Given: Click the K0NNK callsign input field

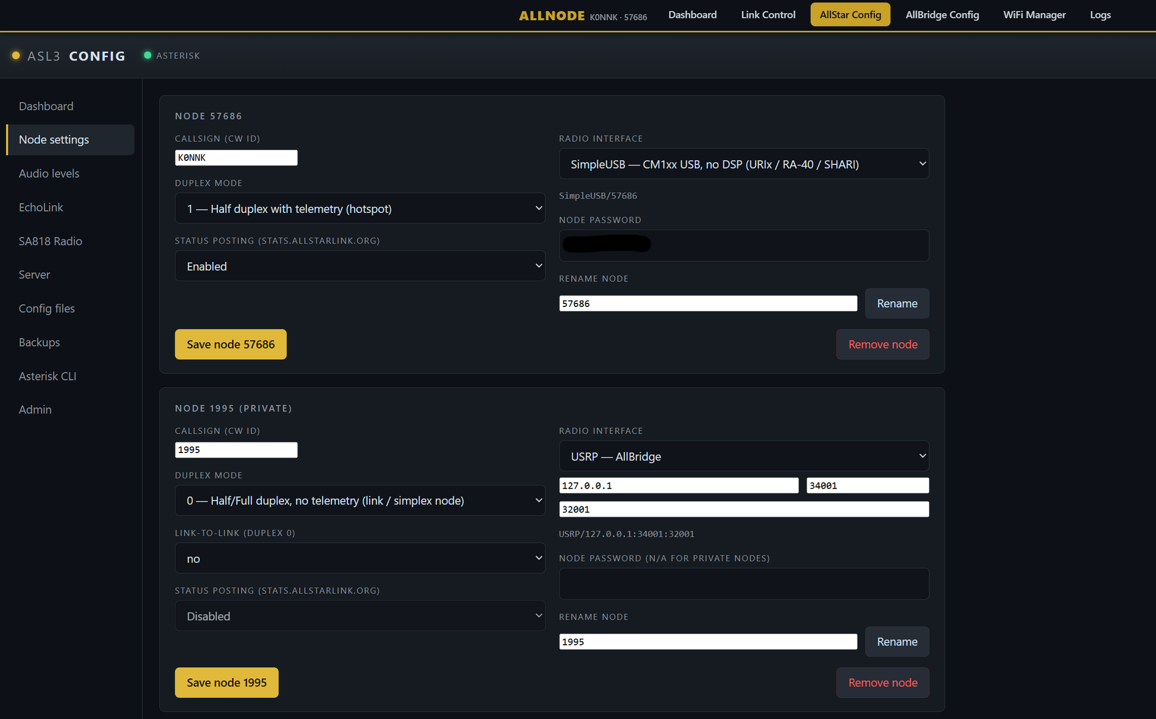Looking at the screenshot, I should (x=236, y=157).
